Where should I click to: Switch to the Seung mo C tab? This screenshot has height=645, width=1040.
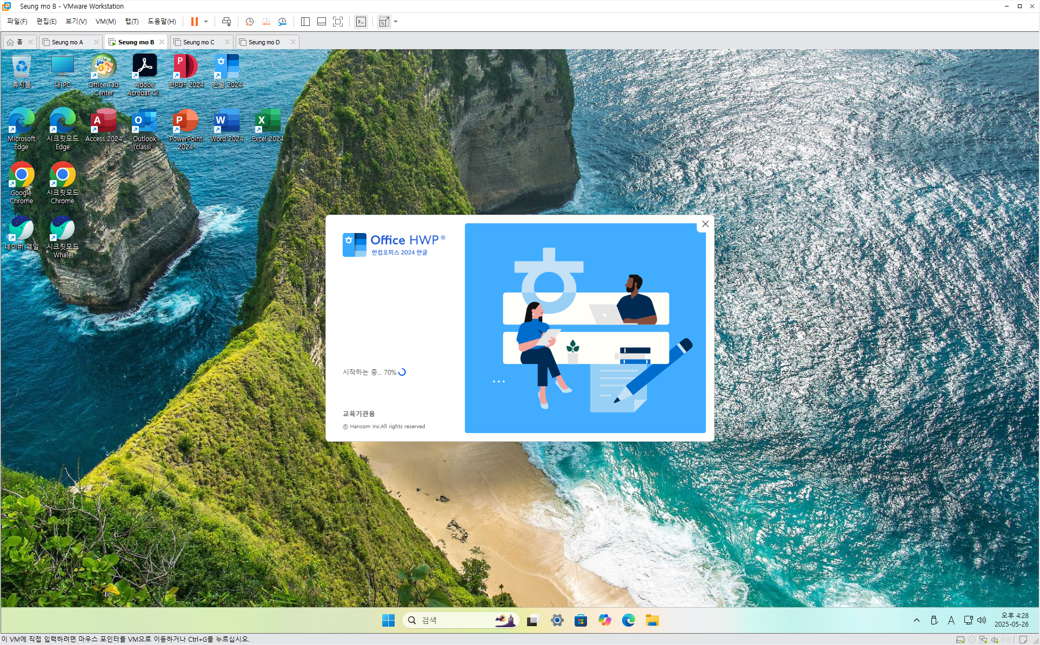click(198, 42)
